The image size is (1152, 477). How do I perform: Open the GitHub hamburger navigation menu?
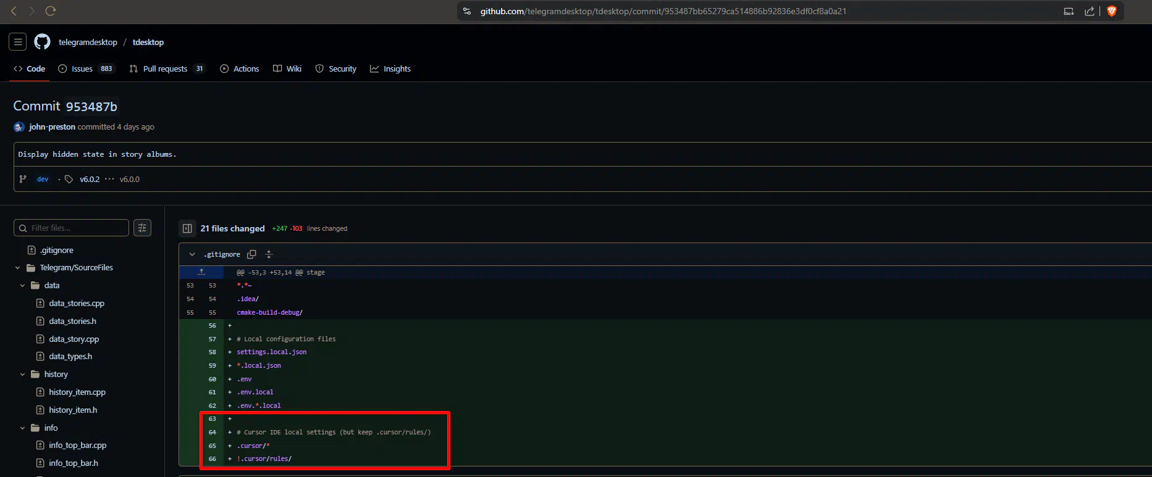(18, 42)
